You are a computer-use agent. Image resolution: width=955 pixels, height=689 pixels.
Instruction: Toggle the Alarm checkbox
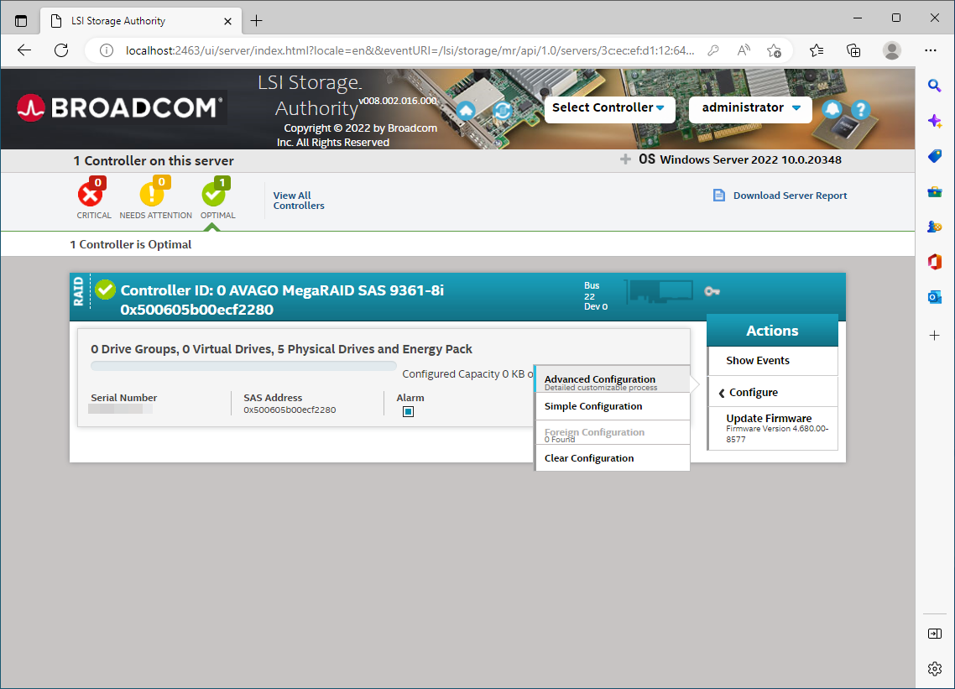coord(408,412)
